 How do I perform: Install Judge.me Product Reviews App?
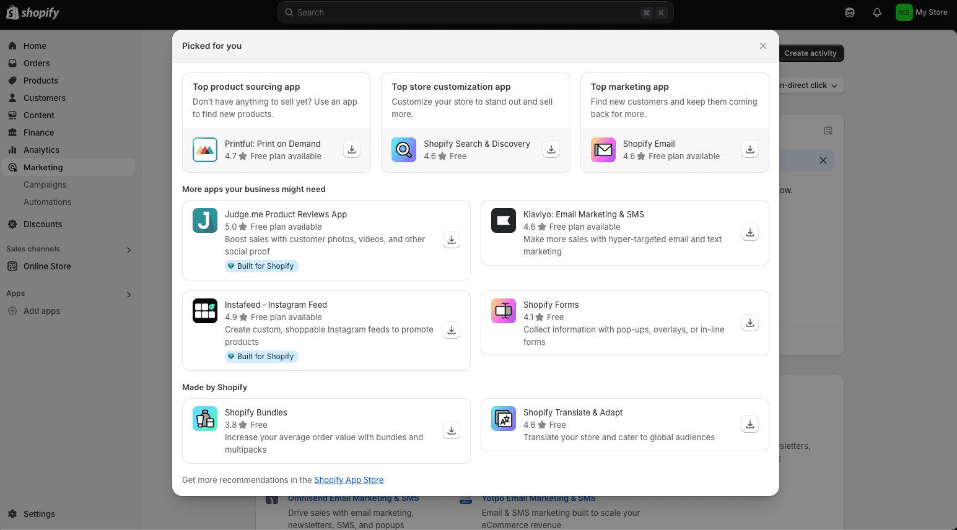[452, 240]
